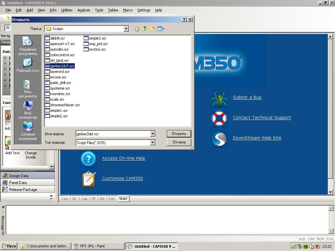The image size is (335, 251).
Task: Select the autodim.scr file
Action: pos(57,49)
